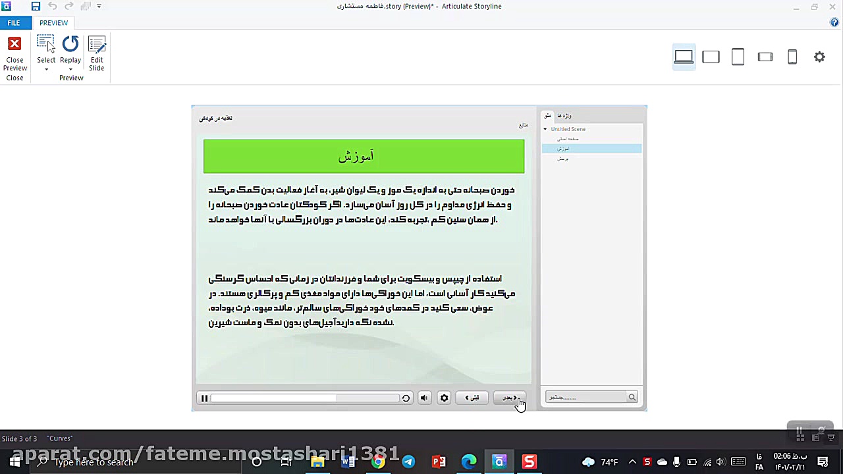The width and height of the screenshot is (843, 474).
Task: Open the Select dropdown arrow
Action: pos(46,68)
